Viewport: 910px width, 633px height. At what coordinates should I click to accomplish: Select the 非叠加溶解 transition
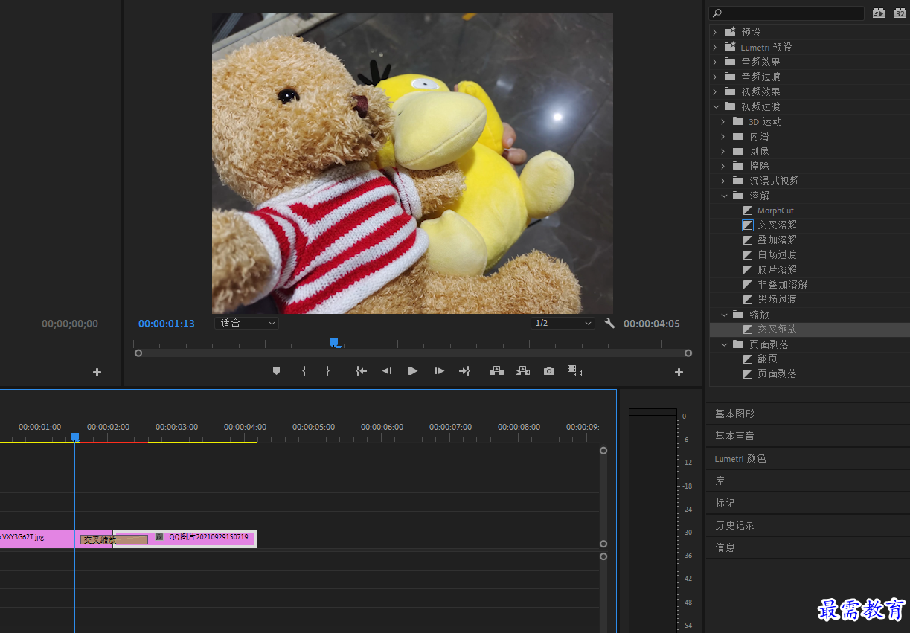click(x=782, y=284)
